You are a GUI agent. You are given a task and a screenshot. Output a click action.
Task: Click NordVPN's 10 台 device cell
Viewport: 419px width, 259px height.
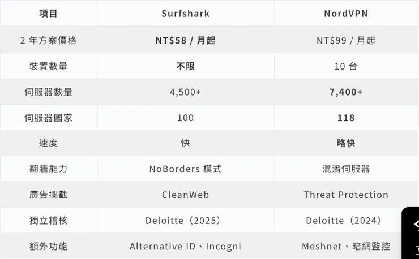pos(346,66)
